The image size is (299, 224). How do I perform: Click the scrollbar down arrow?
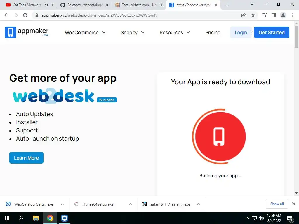pyautogui.click(x=297, y=193)
